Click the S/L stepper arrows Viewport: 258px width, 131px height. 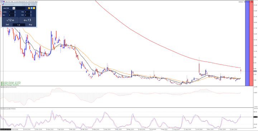15,15
